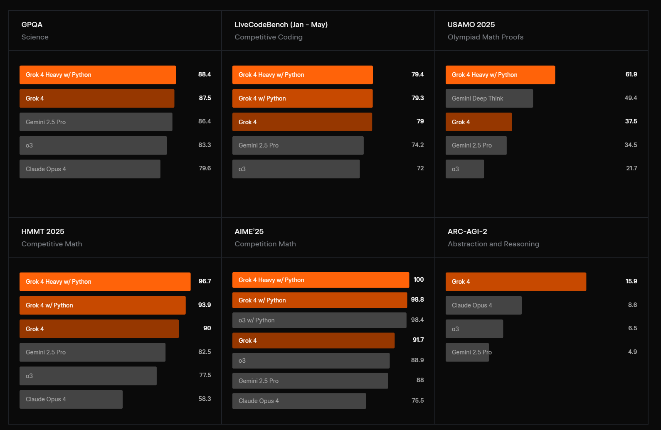Click the Competitive Coding subtitle
The image size is (661, 430).
269,37
